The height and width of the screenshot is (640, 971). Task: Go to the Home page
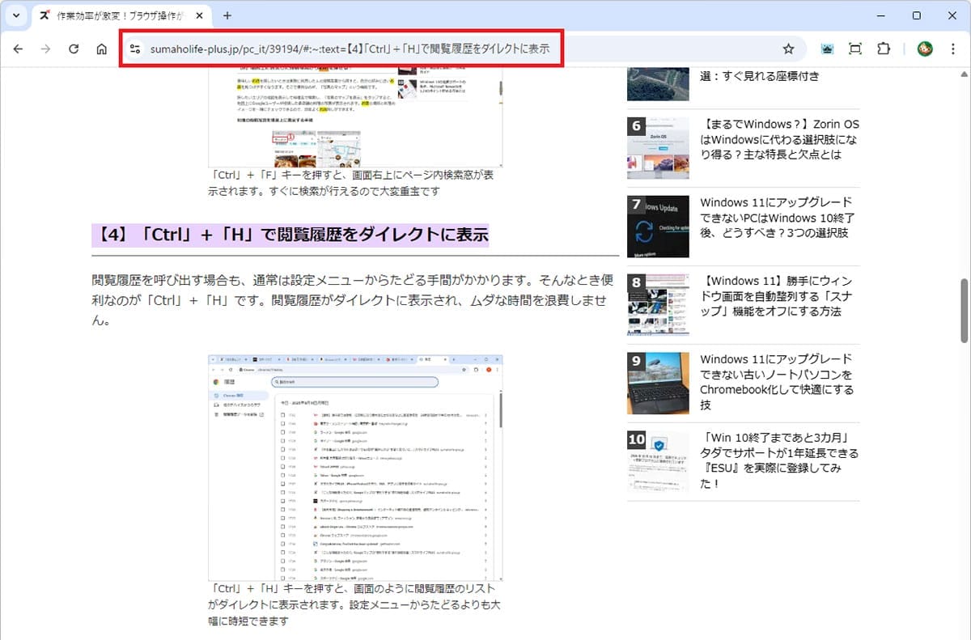pyautogui.click(x=101, y=49)
